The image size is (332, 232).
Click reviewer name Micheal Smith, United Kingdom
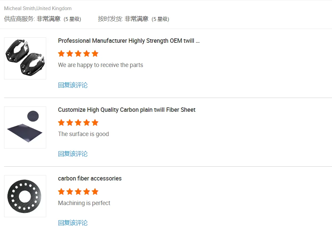click(x=38, y=8)
